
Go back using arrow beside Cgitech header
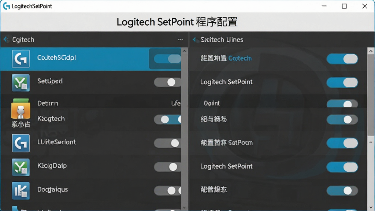(6, 39)
